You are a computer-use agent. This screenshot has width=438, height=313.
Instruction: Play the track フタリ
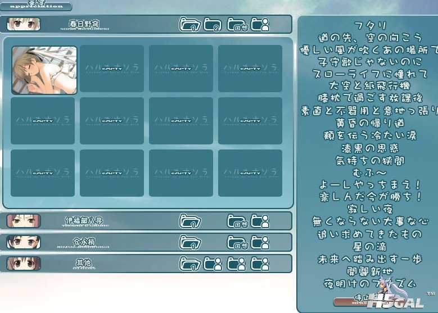click(370, 26)
